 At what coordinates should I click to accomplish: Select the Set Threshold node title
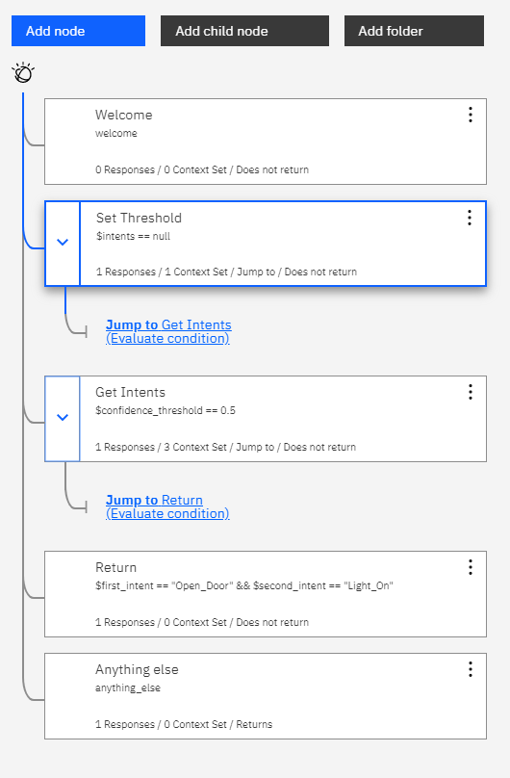tap(139, 218)
